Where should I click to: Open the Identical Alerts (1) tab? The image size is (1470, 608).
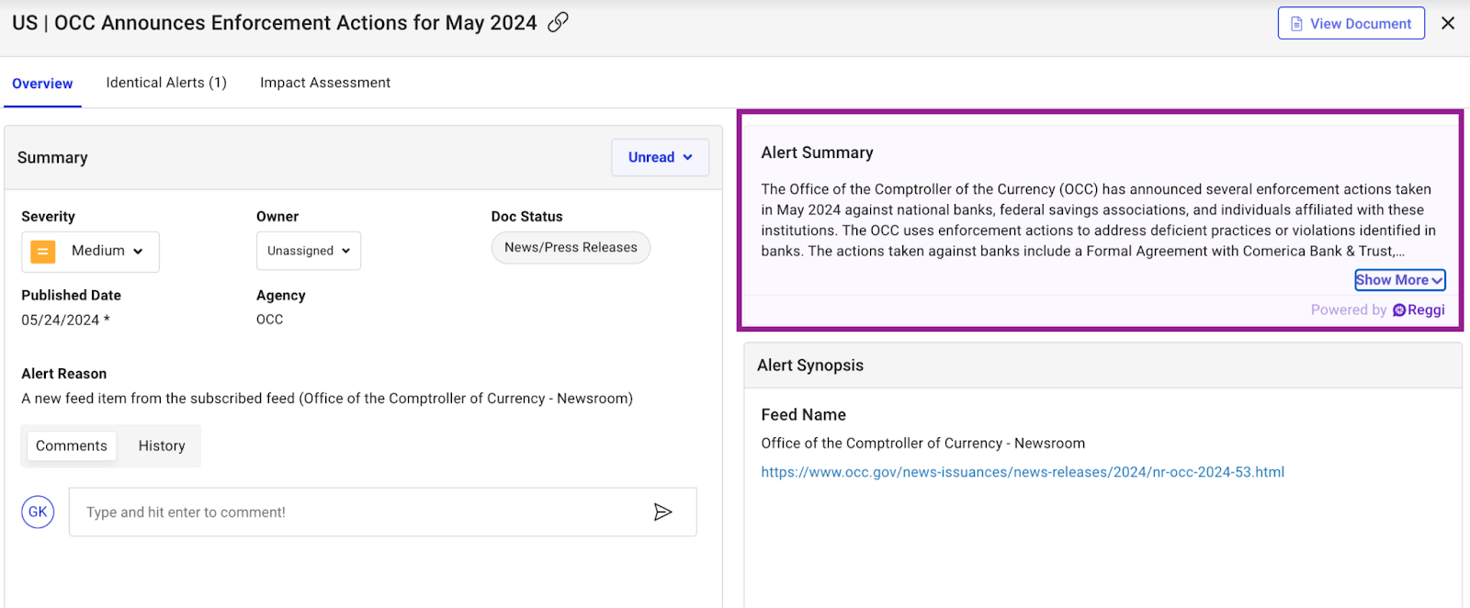[x=166, y=83]
